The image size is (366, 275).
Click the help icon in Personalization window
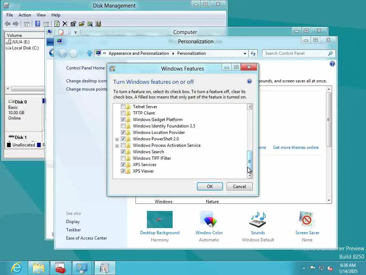pos(332,64)
